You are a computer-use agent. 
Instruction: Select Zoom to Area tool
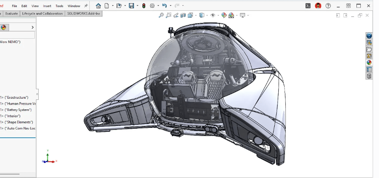pos(168,15)
